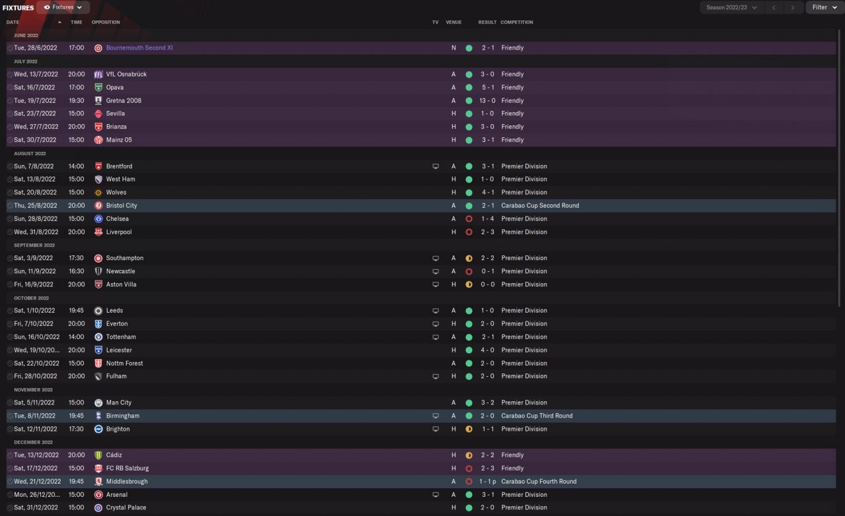The height and width of the screenshot is (516, 845).
Task: Click the Arsenal club badge
Action: click(x=98, y=494)
